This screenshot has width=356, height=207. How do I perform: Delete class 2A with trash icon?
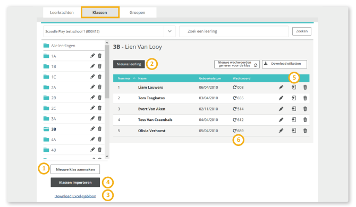pyautogui.click(x=100, y=87)
